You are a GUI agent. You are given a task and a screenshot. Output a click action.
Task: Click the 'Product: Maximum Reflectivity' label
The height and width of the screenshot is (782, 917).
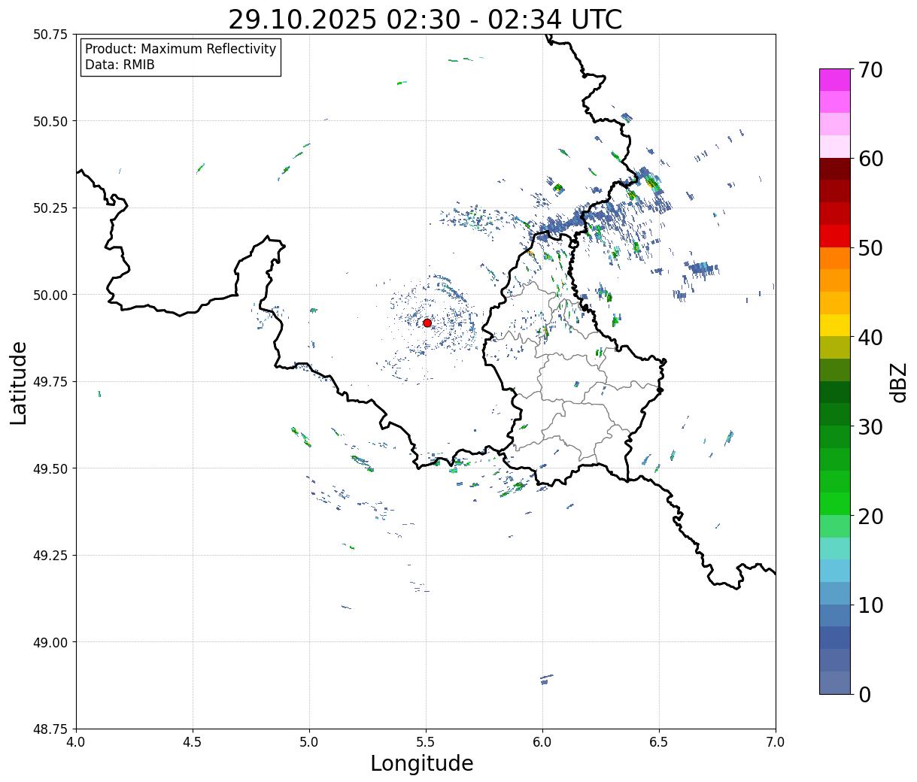point(181,49)
